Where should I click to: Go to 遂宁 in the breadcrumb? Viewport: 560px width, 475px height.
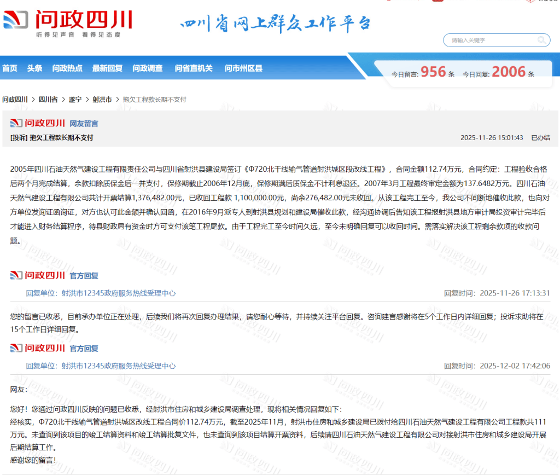coord(75,100)
